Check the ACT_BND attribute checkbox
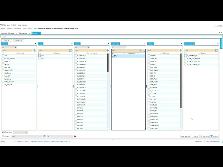This screenshot has width=223, height=167. [149, 56]
